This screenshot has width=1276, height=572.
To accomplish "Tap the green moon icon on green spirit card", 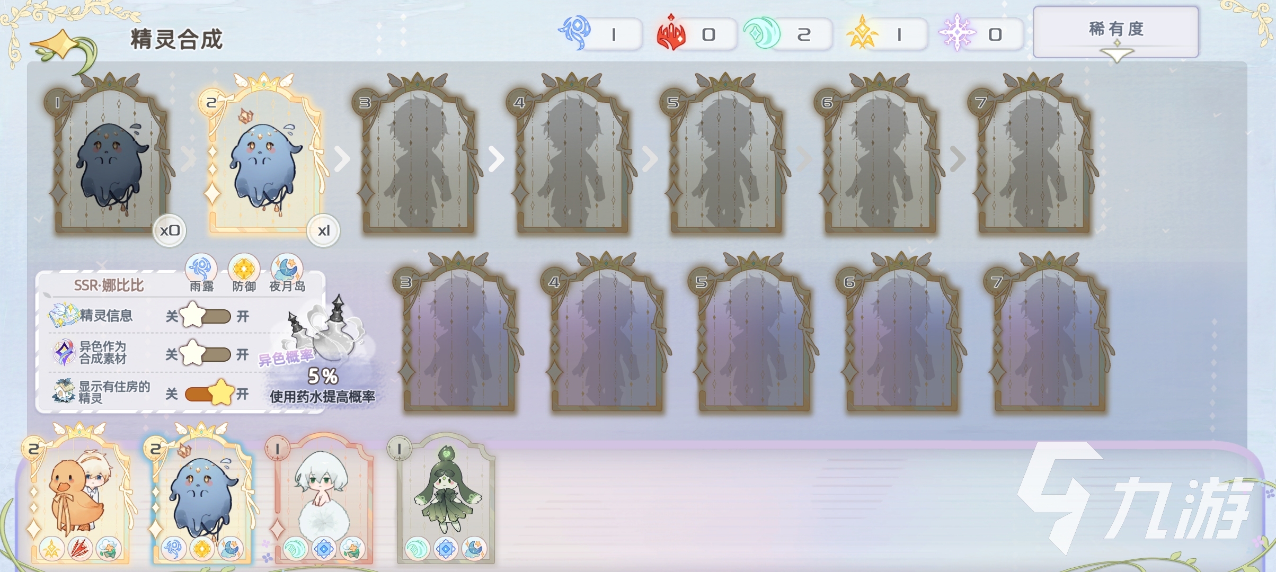I will tap(417, 549).
